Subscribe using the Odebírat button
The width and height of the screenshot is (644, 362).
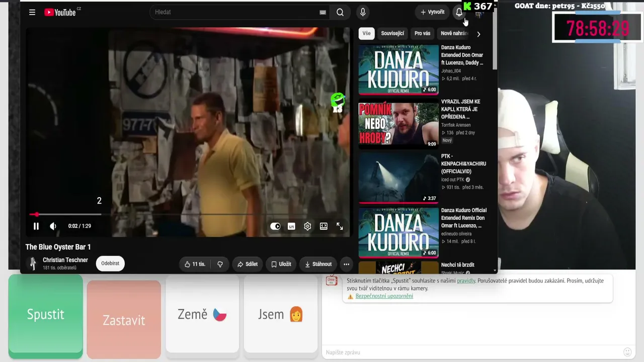pyautogui.click(x=110, y=263)
